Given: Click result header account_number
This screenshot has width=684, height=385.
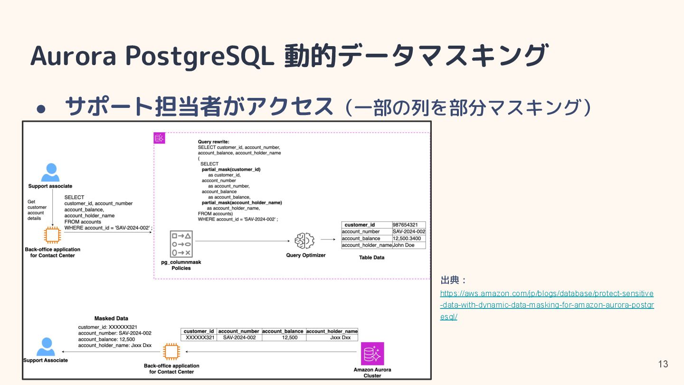Looking at the screenshot, I should click(239, 331).
